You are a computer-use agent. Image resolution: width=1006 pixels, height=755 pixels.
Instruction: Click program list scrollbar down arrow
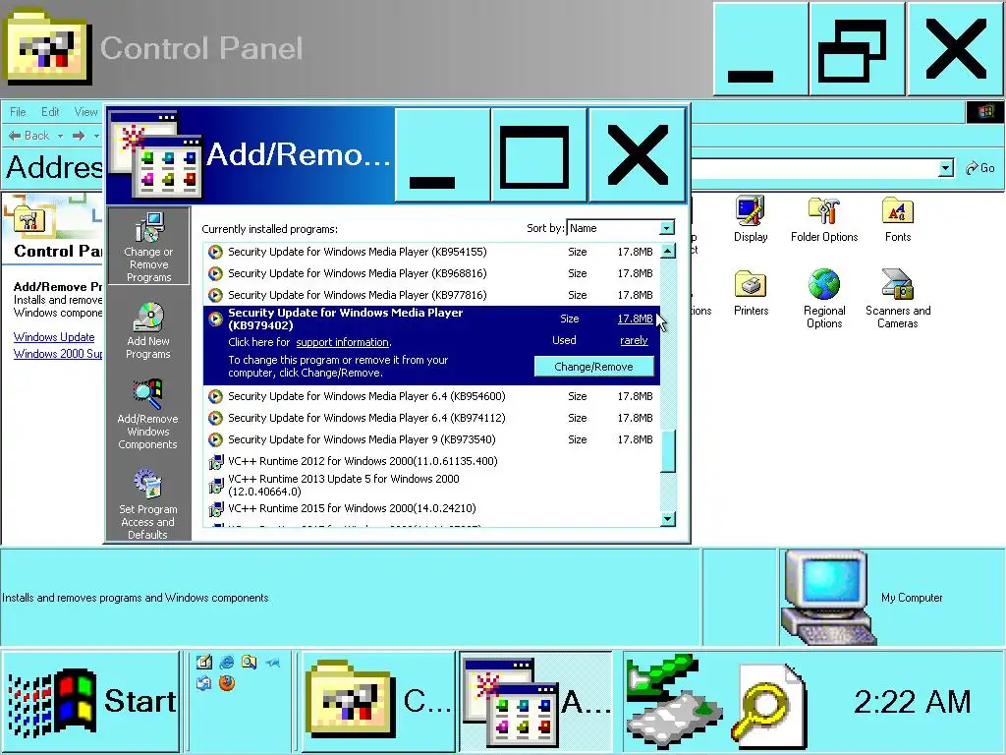(668, 519)
